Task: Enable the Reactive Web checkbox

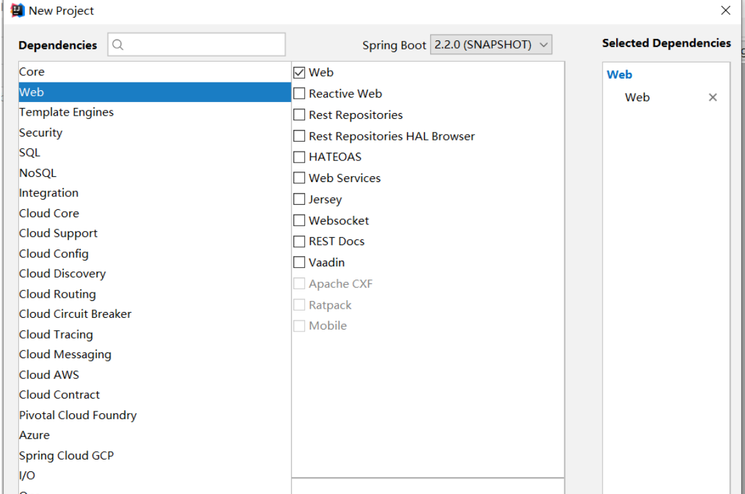Action: [x=299, y=94]
